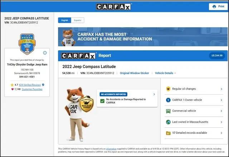Open the 424 Verified Reviews link
Screen dimensions: 229x157
(30, 85)
